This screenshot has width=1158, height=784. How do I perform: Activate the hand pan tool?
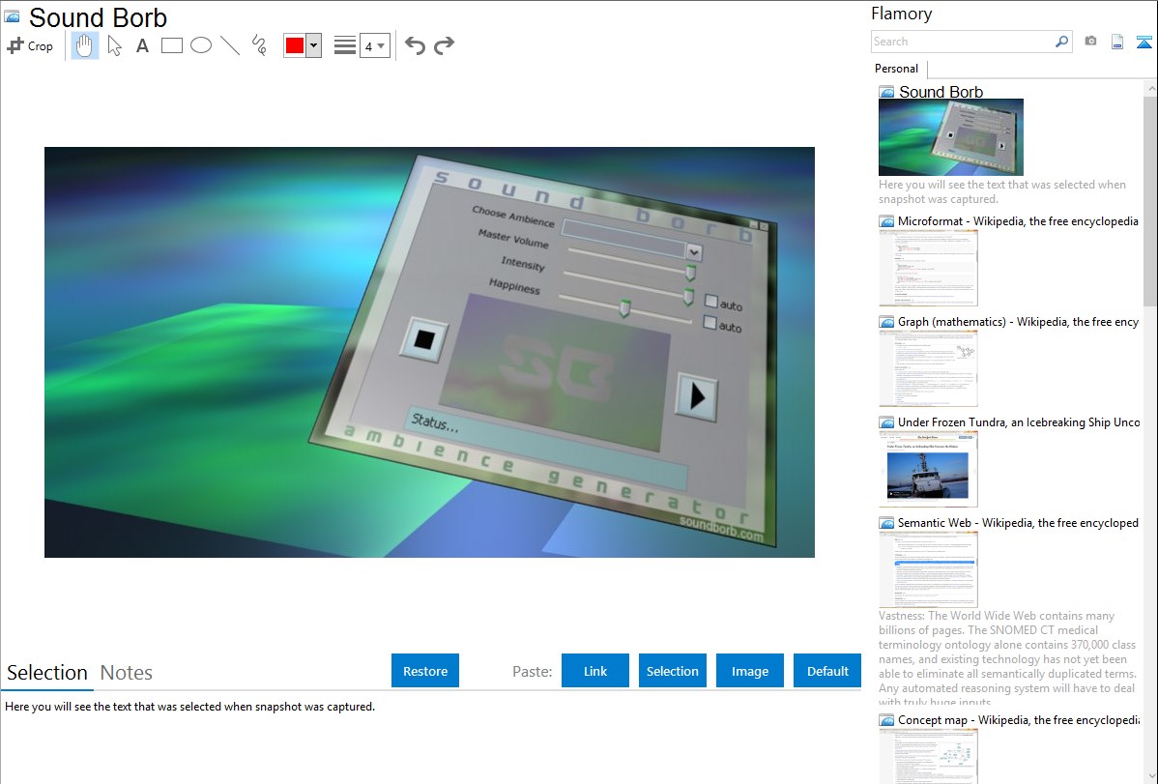click(x=85, y=45)
